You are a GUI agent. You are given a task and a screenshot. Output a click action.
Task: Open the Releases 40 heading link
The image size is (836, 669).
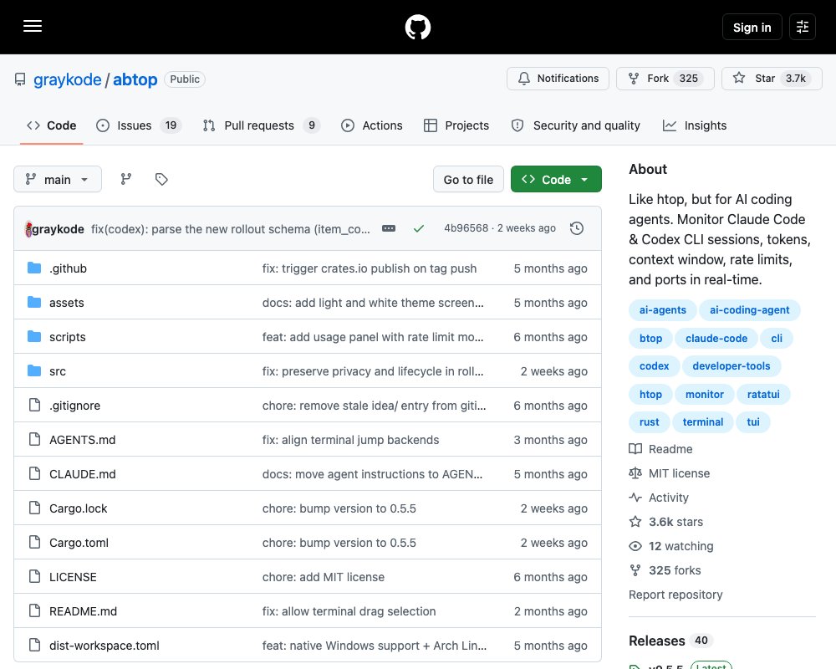[x=670, y=641]
